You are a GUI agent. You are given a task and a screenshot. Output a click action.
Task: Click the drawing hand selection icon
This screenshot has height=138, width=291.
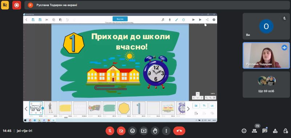[184, 20]
